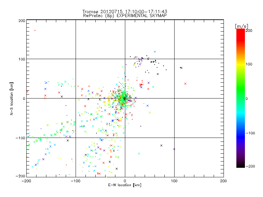Click the x-axis tick label '200'
The height and width of the screenshot is (197, 263).
224,181
